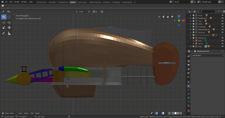Choose the Annotate pencil tool

point(4,33)
